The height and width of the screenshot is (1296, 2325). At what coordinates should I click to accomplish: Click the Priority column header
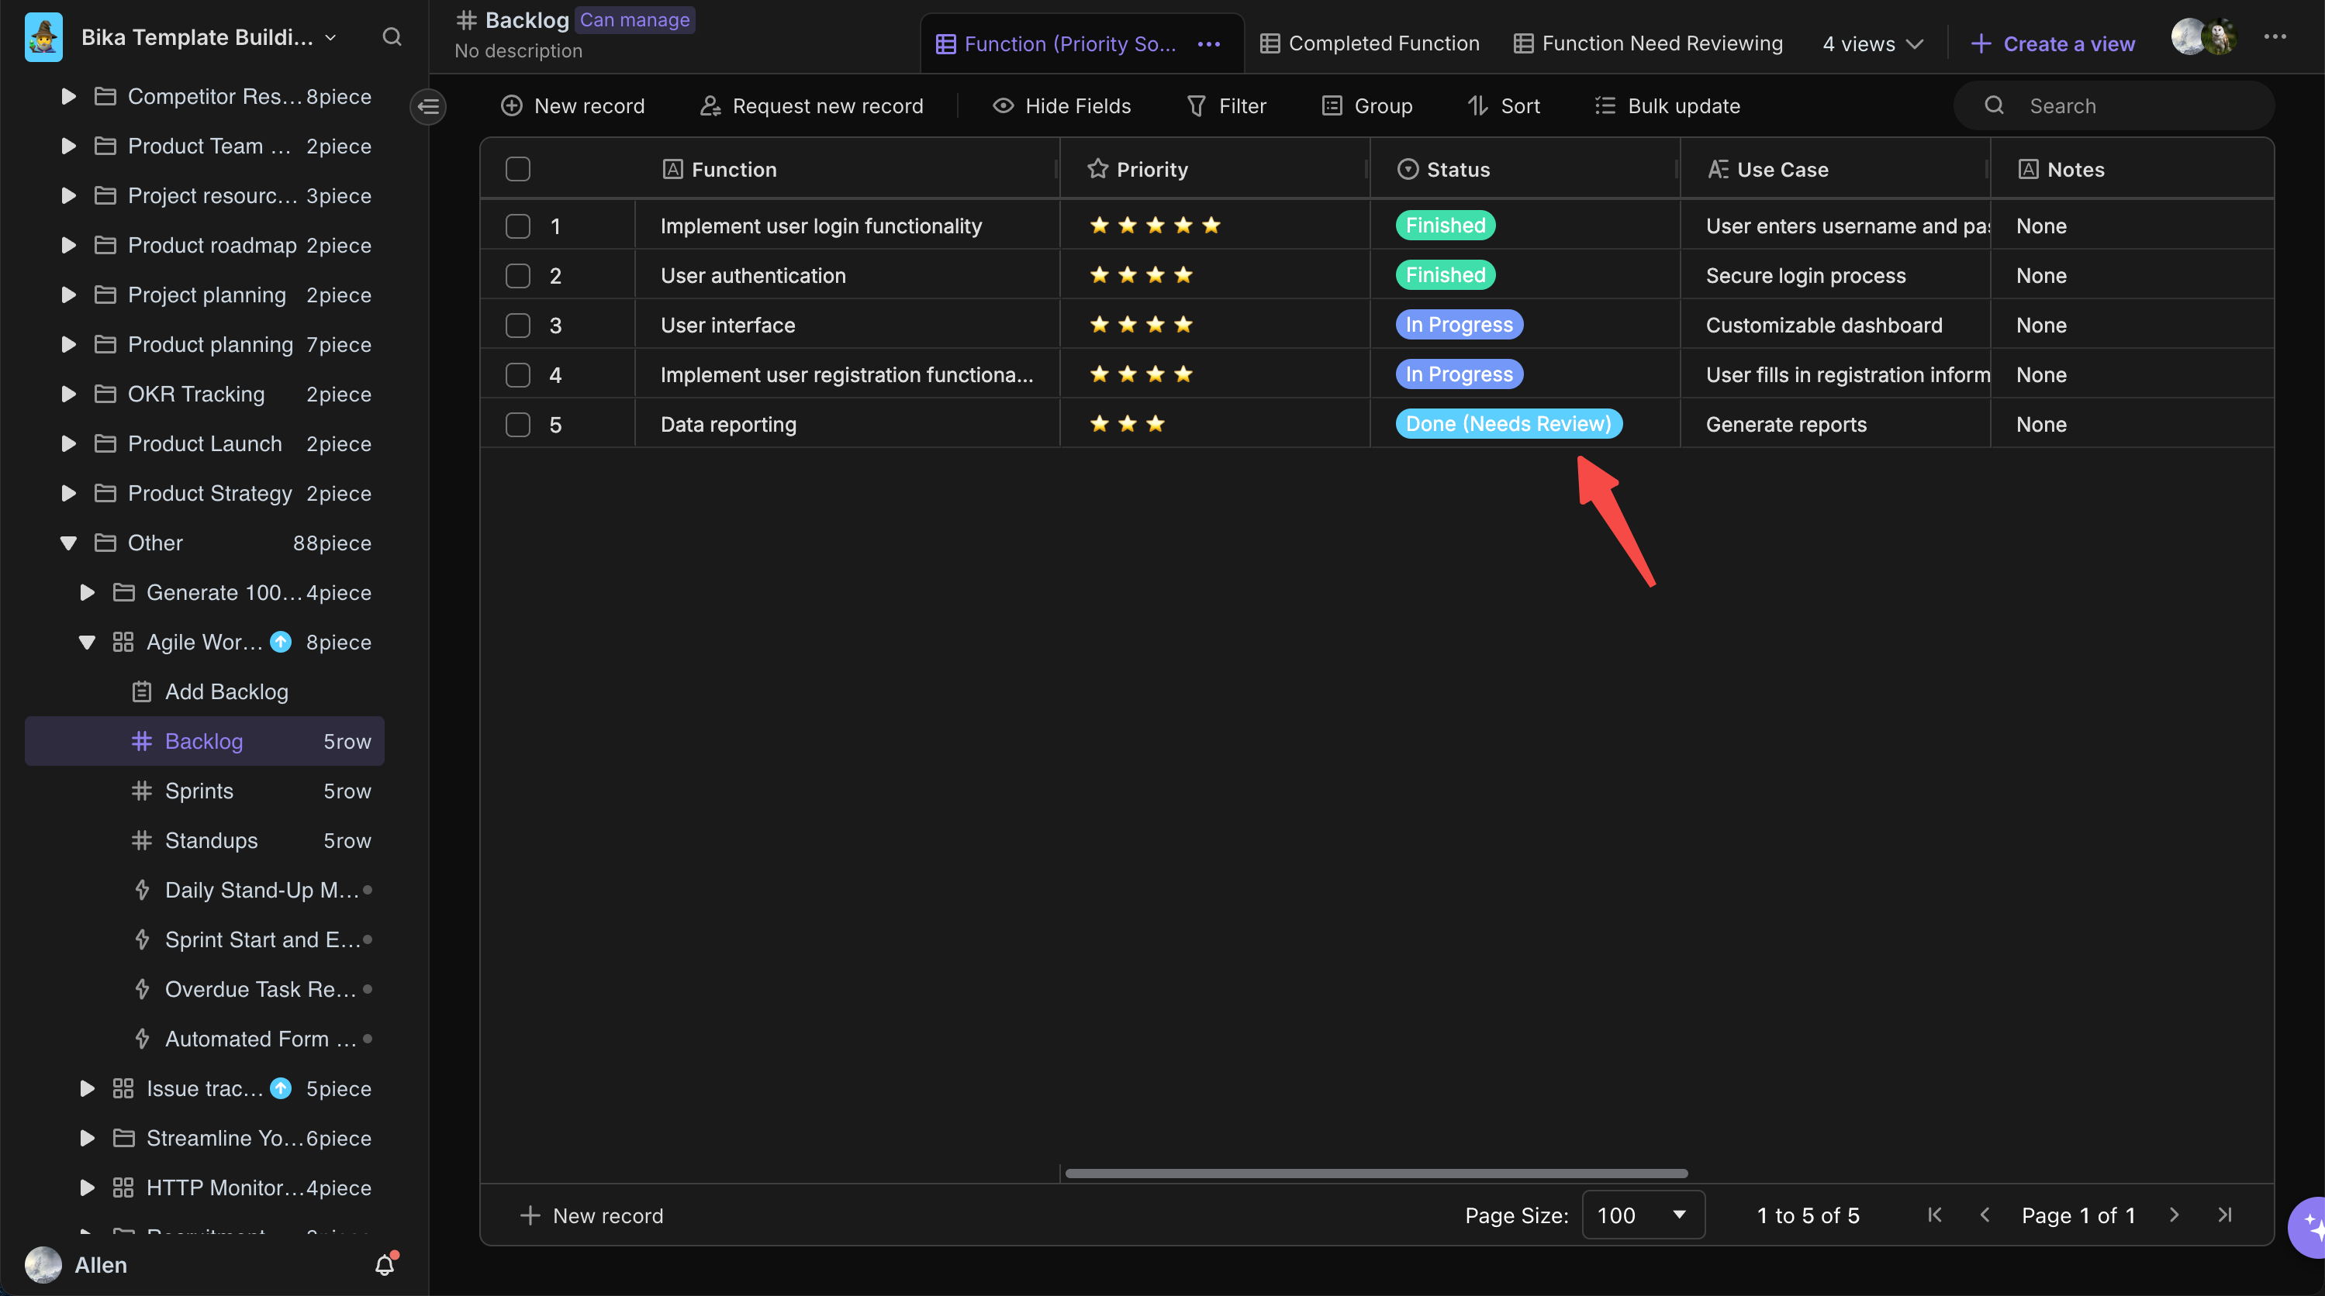click(1214, 169)
